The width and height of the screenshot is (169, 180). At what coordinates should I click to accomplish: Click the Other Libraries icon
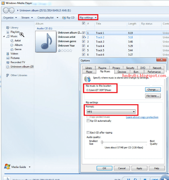click(x=8, y=75)
